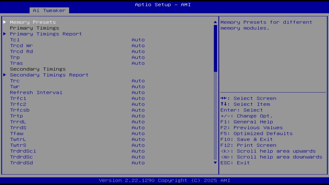Image resolution: width=329 pixels, height=185 pixels.
Task: Click the F2: Previous Values hint
Action: (252, 128)
